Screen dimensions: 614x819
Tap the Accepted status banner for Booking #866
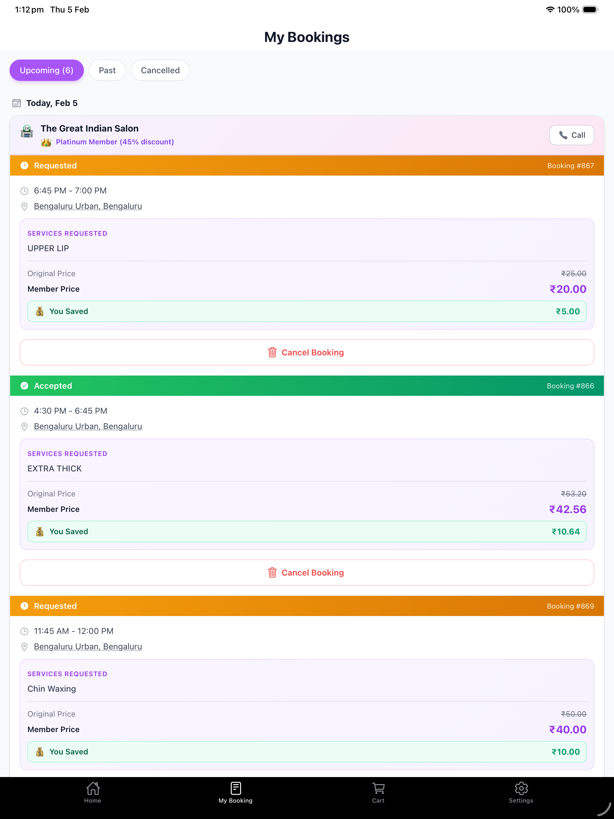point(307,386)
